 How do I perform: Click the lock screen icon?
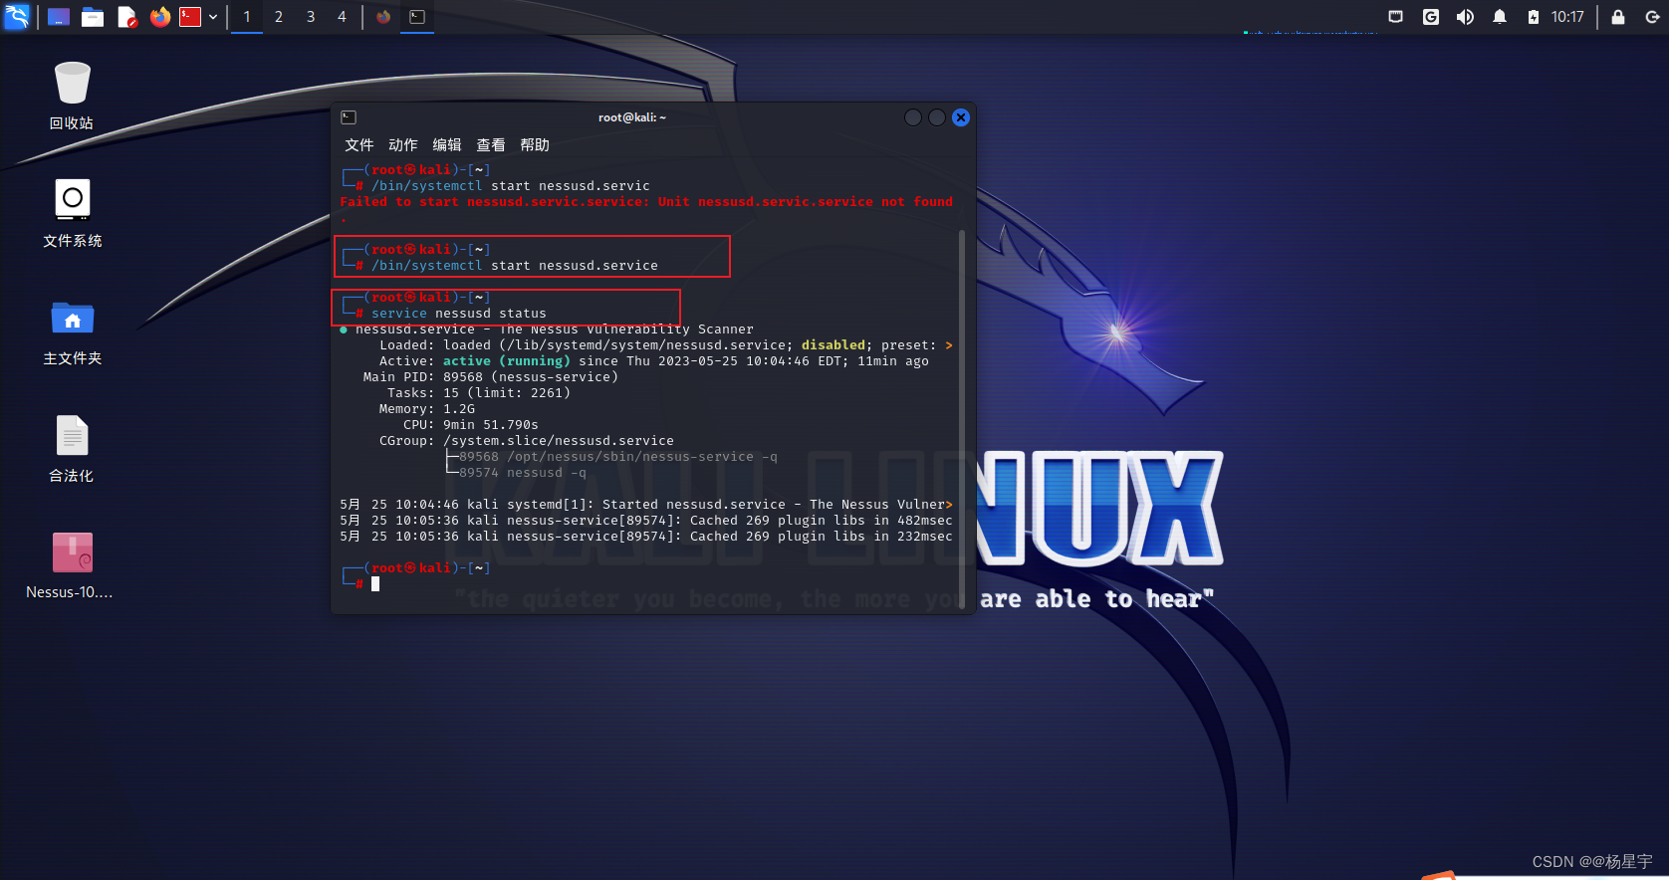[1618, 17]
